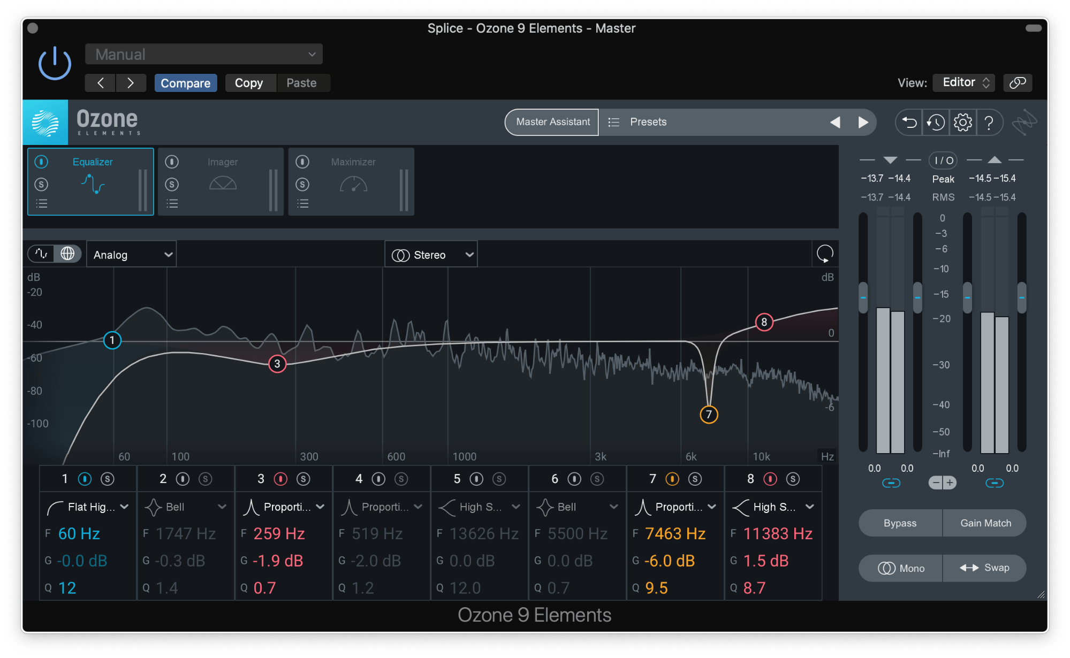Open the history panel icon

(935, 122)
